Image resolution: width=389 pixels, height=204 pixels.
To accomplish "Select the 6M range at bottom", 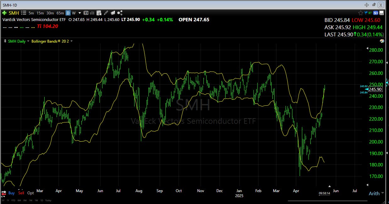I will point(19,200).
